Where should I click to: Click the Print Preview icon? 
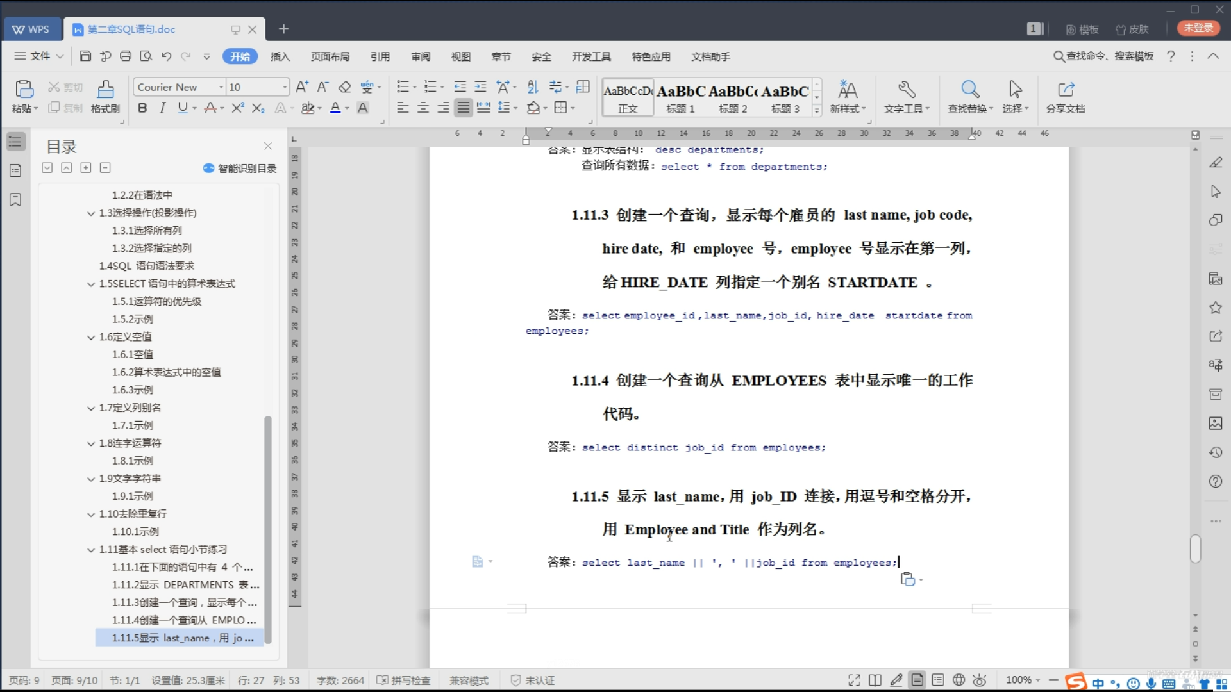pos(146,56)
